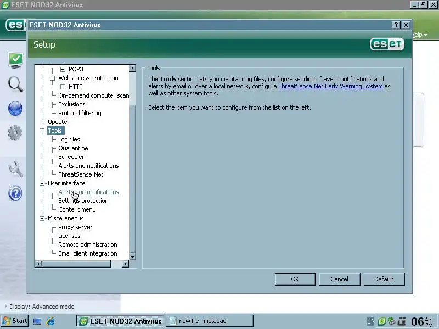Select the Update tree item
This screenshot has height=329, width=439.
tap(58, 122)
